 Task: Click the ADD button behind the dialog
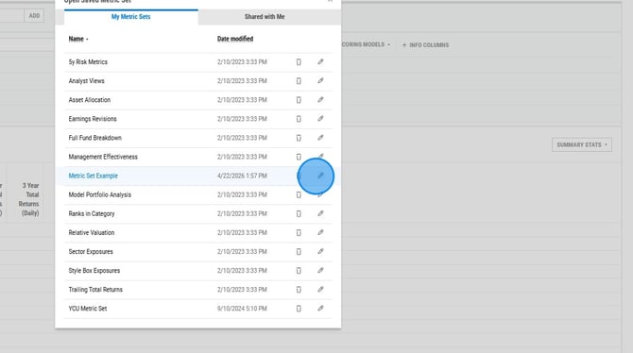[34, 16]
